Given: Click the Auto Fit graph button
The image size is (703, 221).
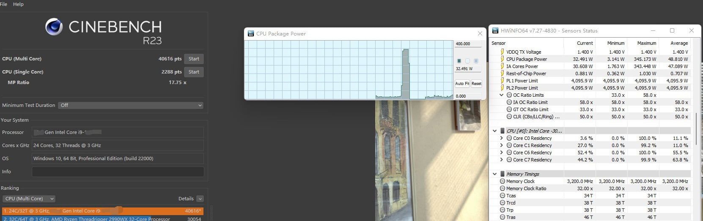Looking at the screenshot, I should (x=462, y=84).
